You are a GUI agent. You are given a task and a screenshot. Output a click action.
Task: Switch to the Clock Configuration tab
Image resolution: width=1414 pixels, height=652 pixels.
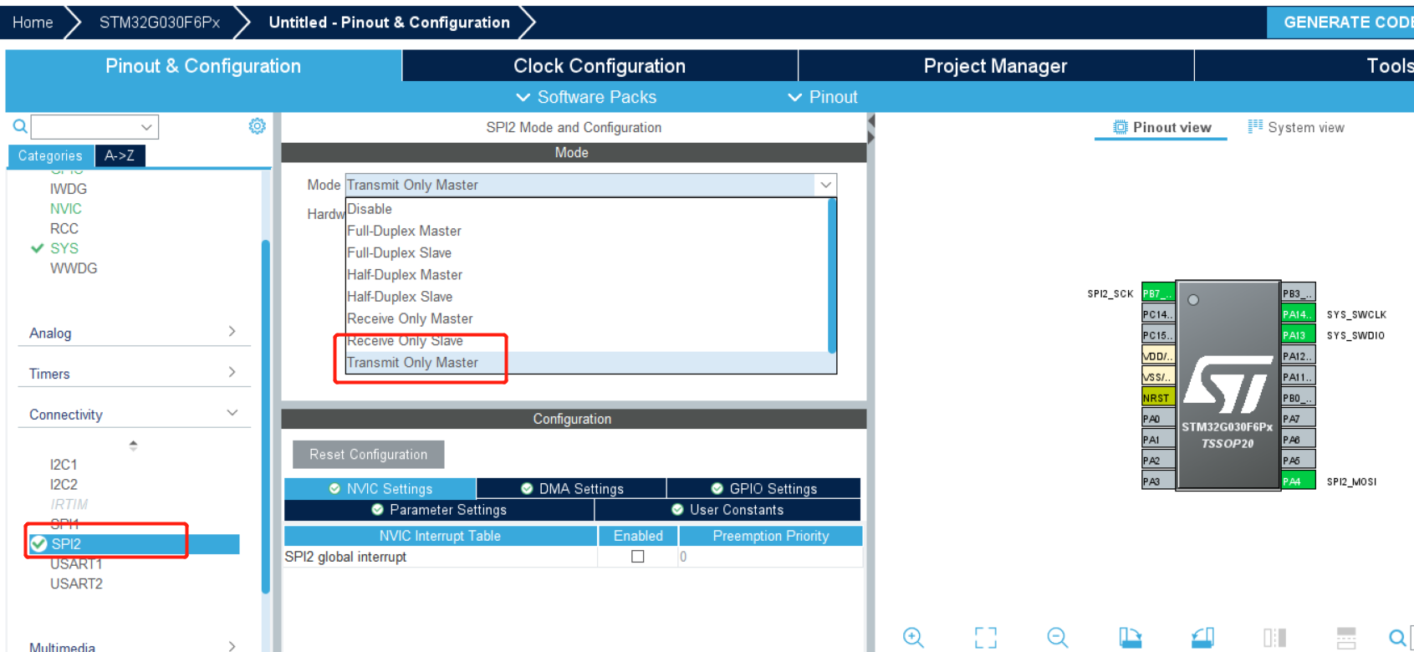coord(600,66)
